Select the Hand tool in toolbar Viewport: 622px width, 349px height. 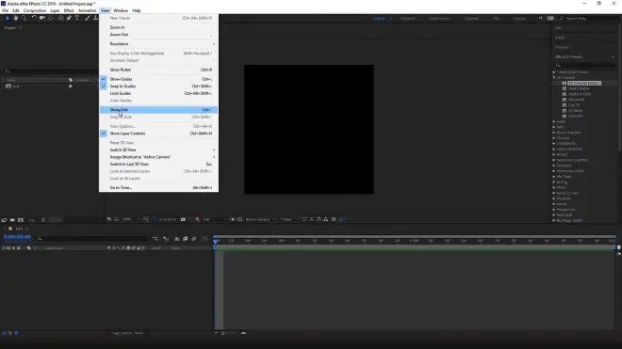(15, 18)
